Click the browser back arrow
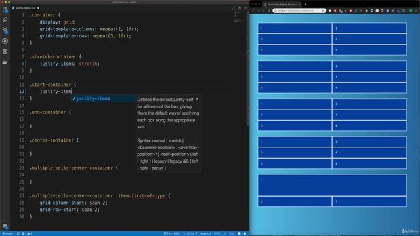 click(x=253, y=10)
